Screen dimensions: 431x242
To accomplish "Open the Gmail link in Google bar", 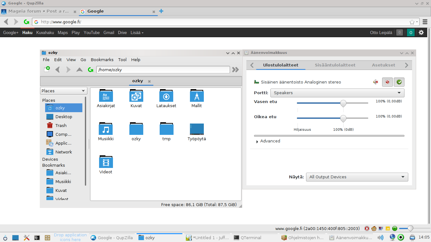I will 109,32.
